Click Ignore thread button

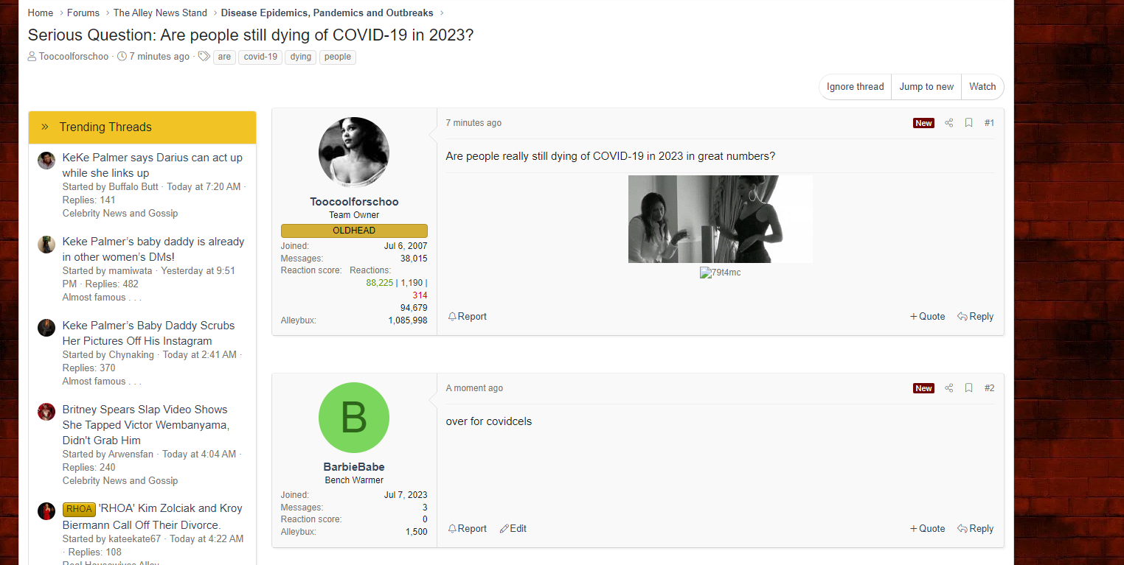pyautogui.click(x=856, y=87)
